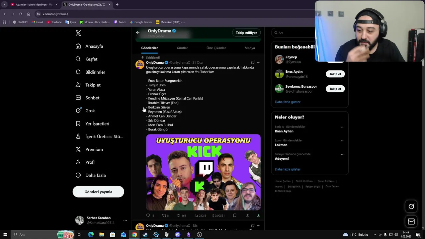Open account menu dots beside Serhat Karahan

125,220
